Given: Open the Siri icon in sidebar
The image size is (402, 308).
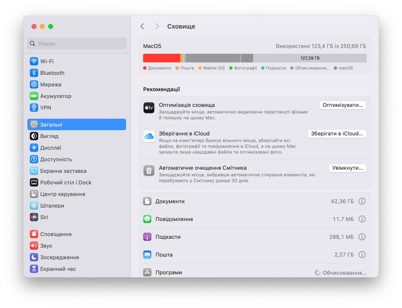Looking at the screenshot, I should click(34, 217).
